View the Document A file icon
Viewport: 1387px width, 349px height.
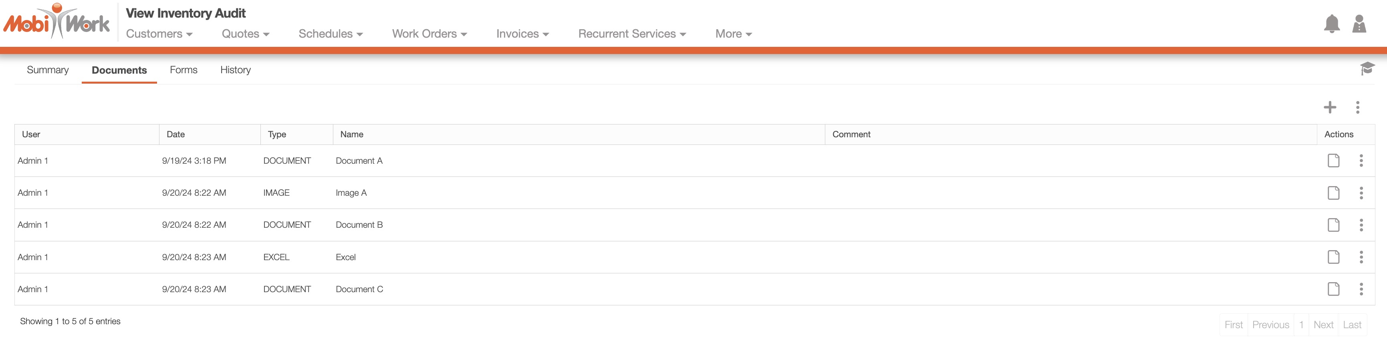[x=1333, y=160]
